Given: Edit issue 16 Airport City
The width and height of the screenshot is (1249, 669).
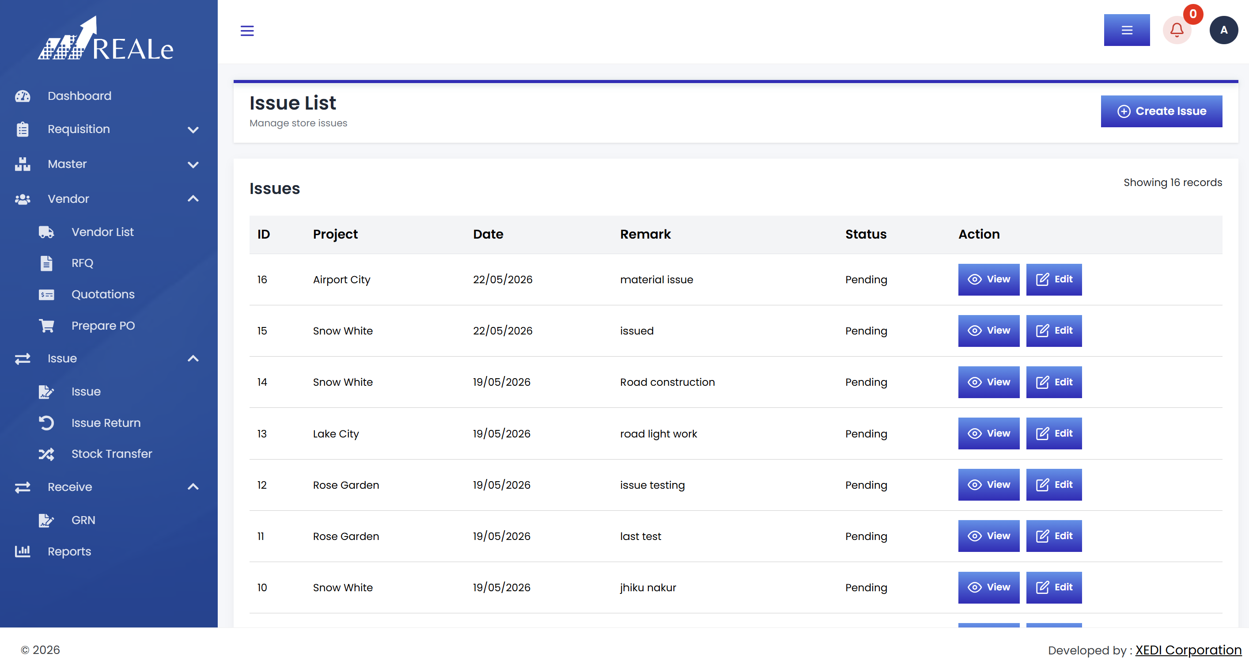Looking at the screenshot, I should pyautogui.click(x=1054, y=279).
